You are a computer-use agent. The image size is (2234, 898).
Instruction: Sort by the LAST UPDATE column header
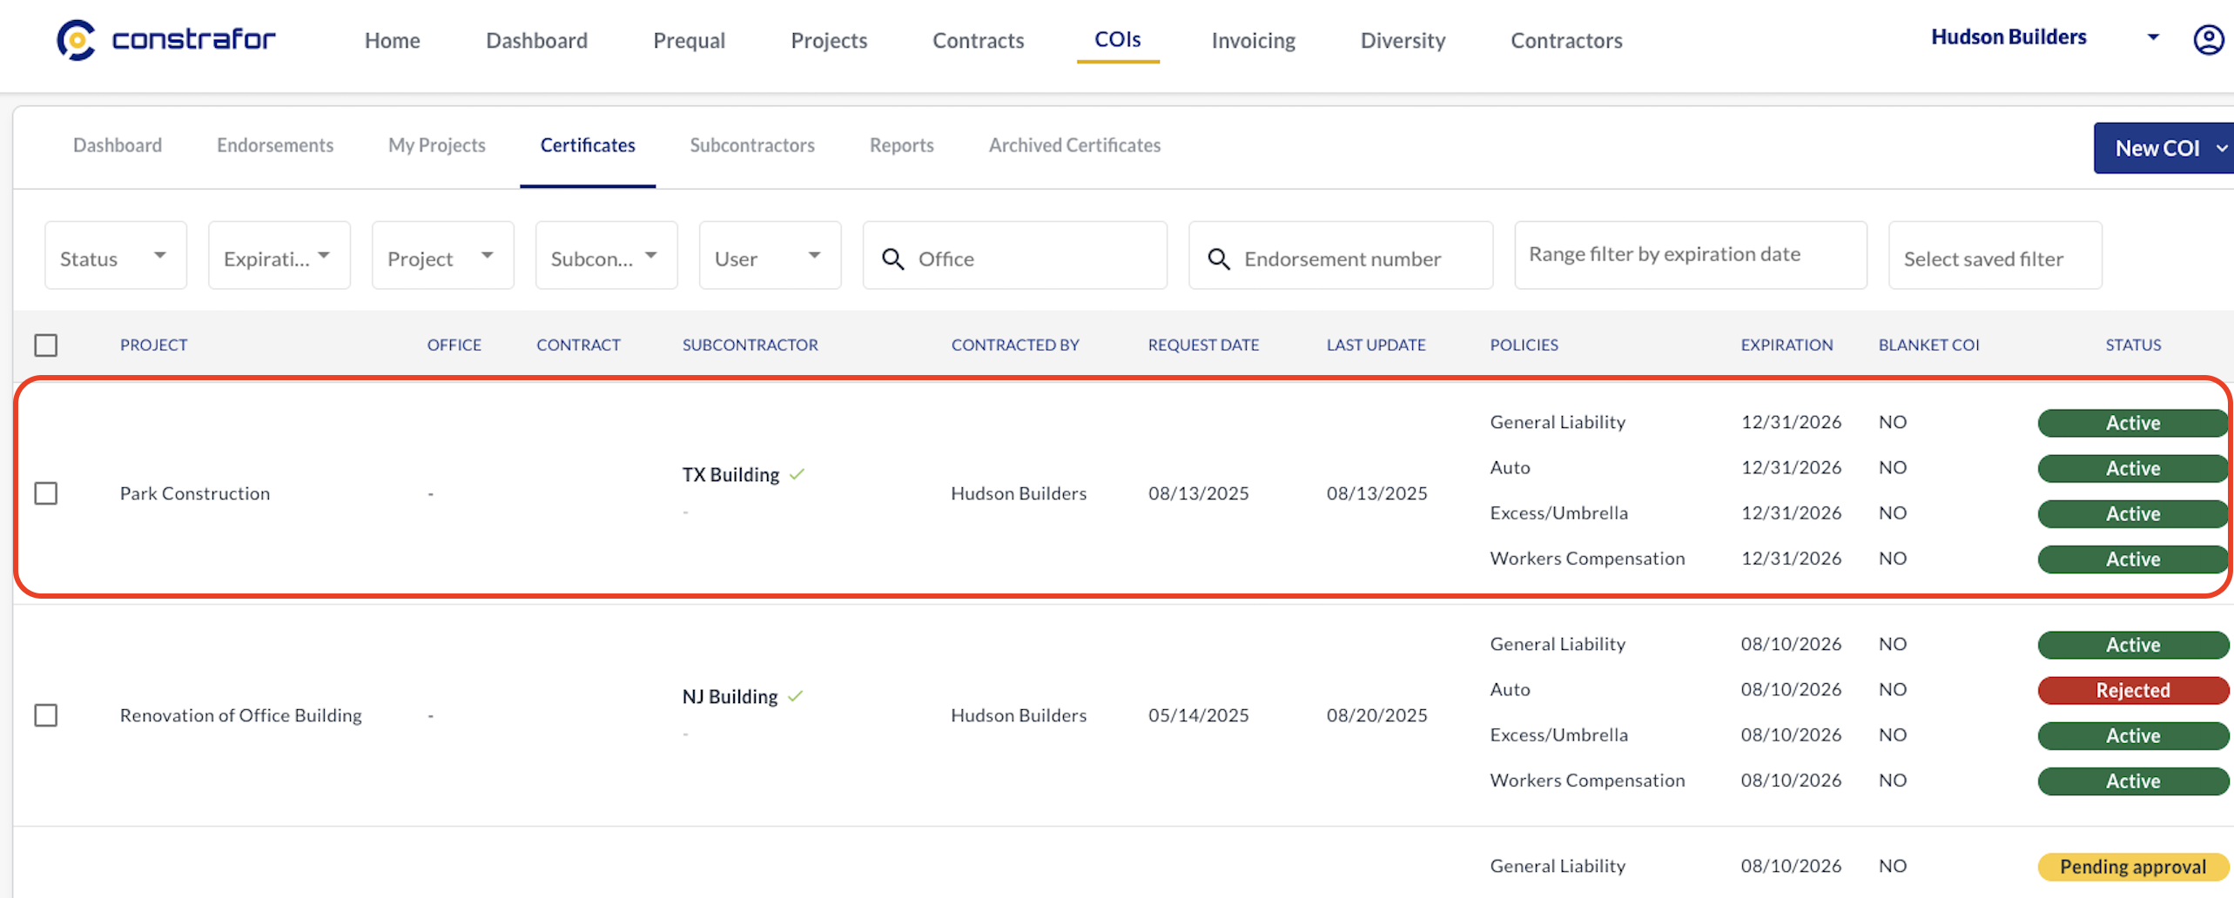pyautogui.click(x=1376, y=345)
